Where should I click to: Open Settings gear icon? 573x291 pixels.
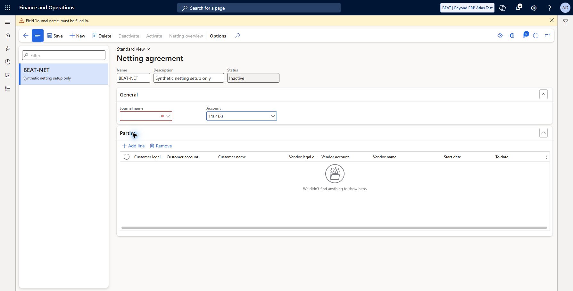[x=534, y=8]
